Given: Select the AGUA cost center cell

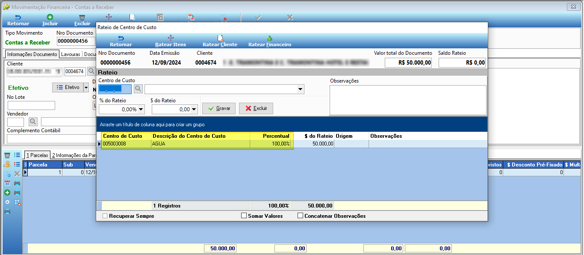Looking at the screenshot, I should coord(201,144).
